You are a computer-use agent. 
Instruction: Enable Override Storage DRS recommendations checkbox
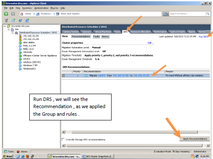tap(63, 139)
